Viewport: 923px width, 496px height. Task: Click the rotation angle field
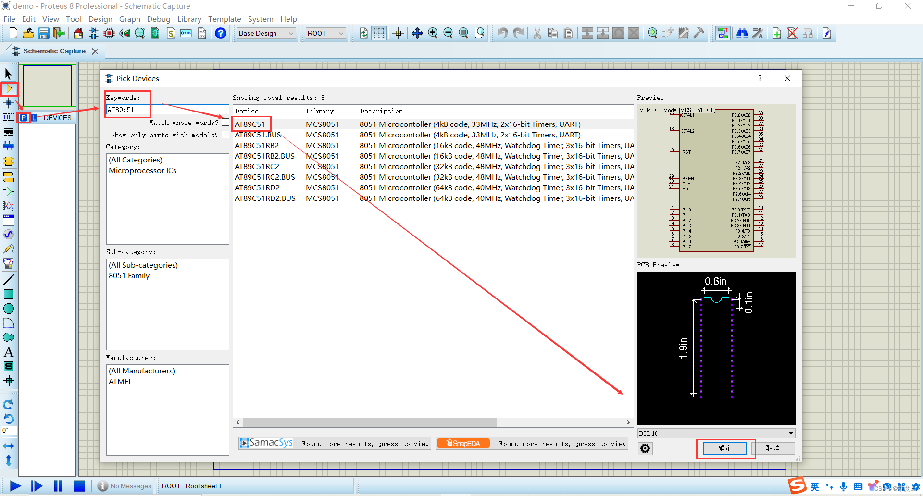pyautogui.click(x=9, y=430)
